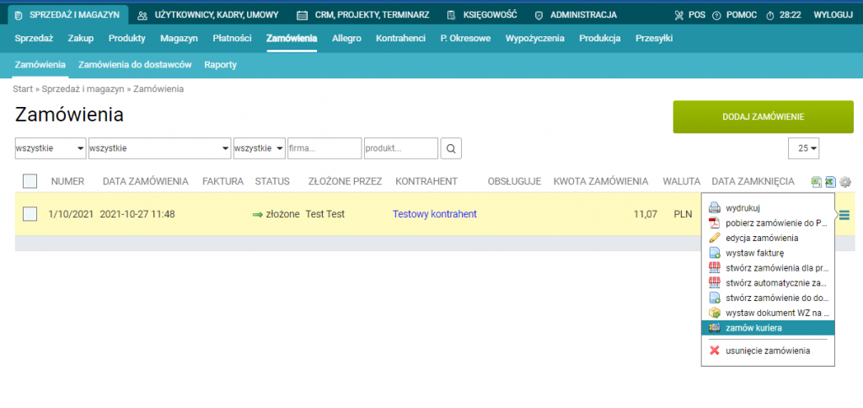Click the second Excel export icon
Viewport: 863px width, 408px height.
pyautogui.click(x=830, y=181)
